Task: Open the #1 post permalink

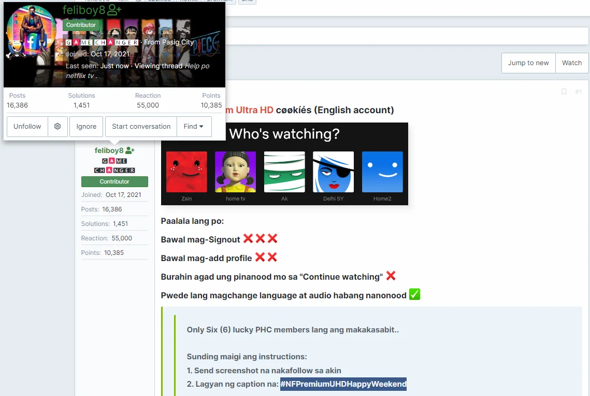Action: 578,92
